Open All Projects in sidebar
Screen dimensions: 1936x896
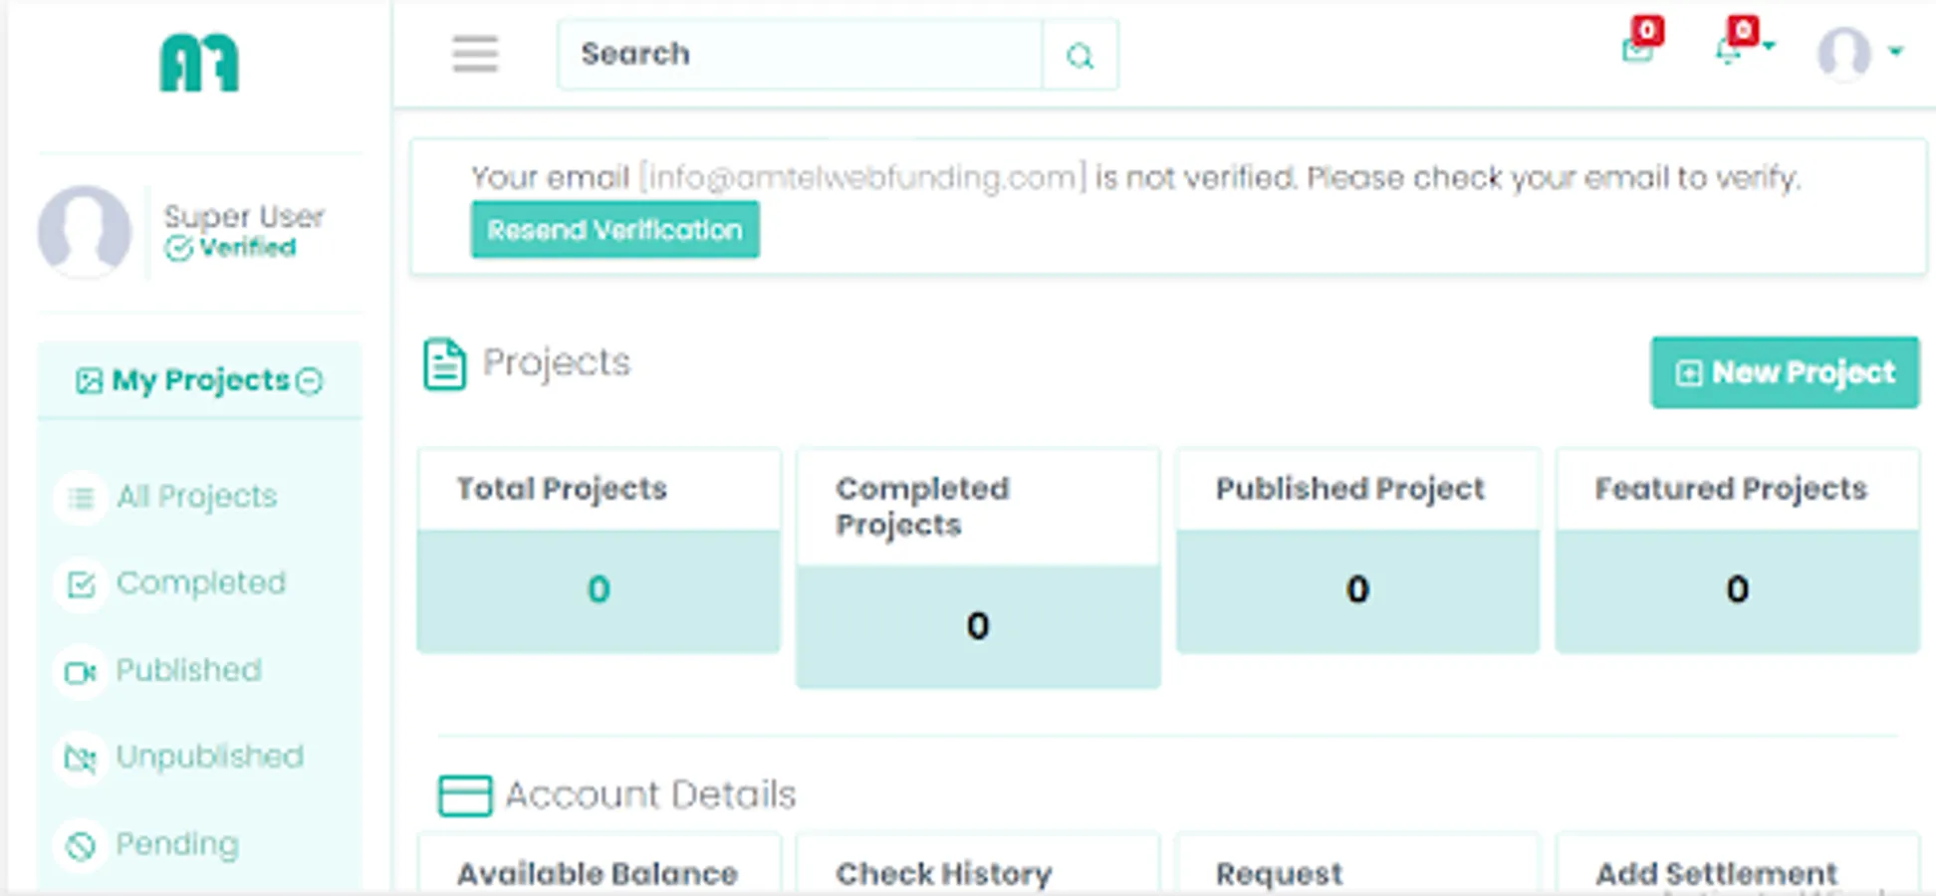pos(196,496)
